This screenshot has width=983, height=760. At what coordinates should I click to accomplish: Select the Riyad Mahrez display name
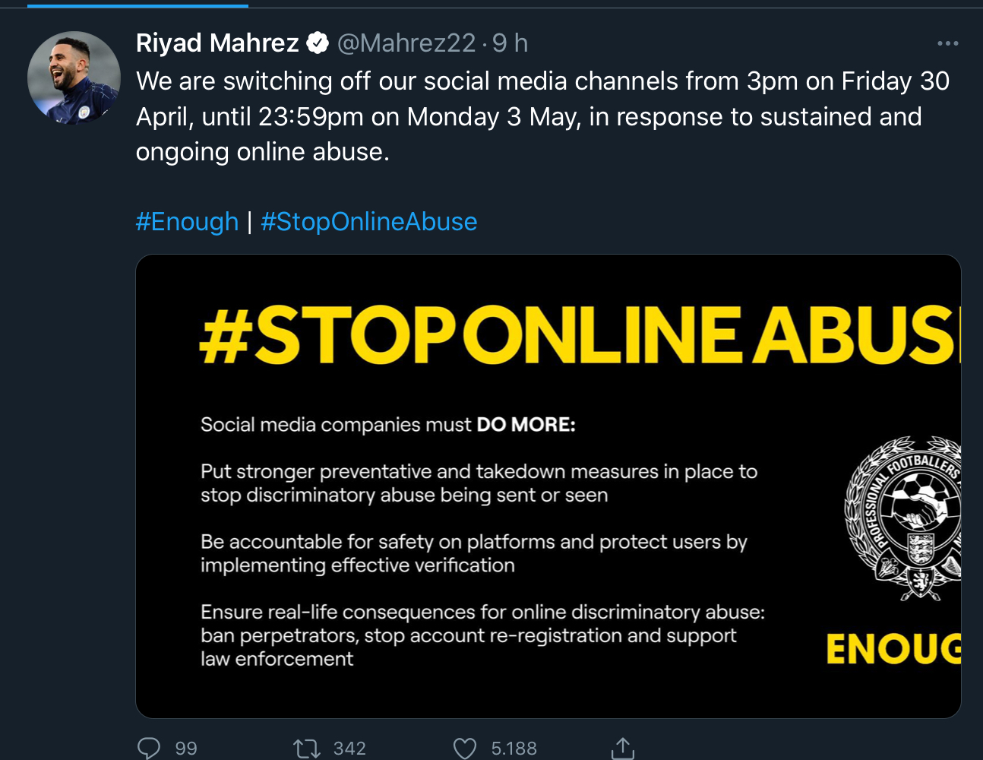coord(217,43)
